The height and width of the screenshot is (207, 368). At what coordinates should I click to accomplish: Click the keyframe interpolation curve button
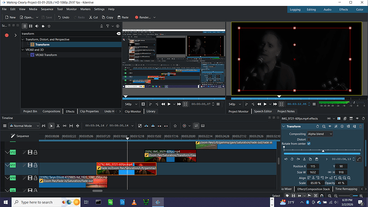(x=359, y=159)
